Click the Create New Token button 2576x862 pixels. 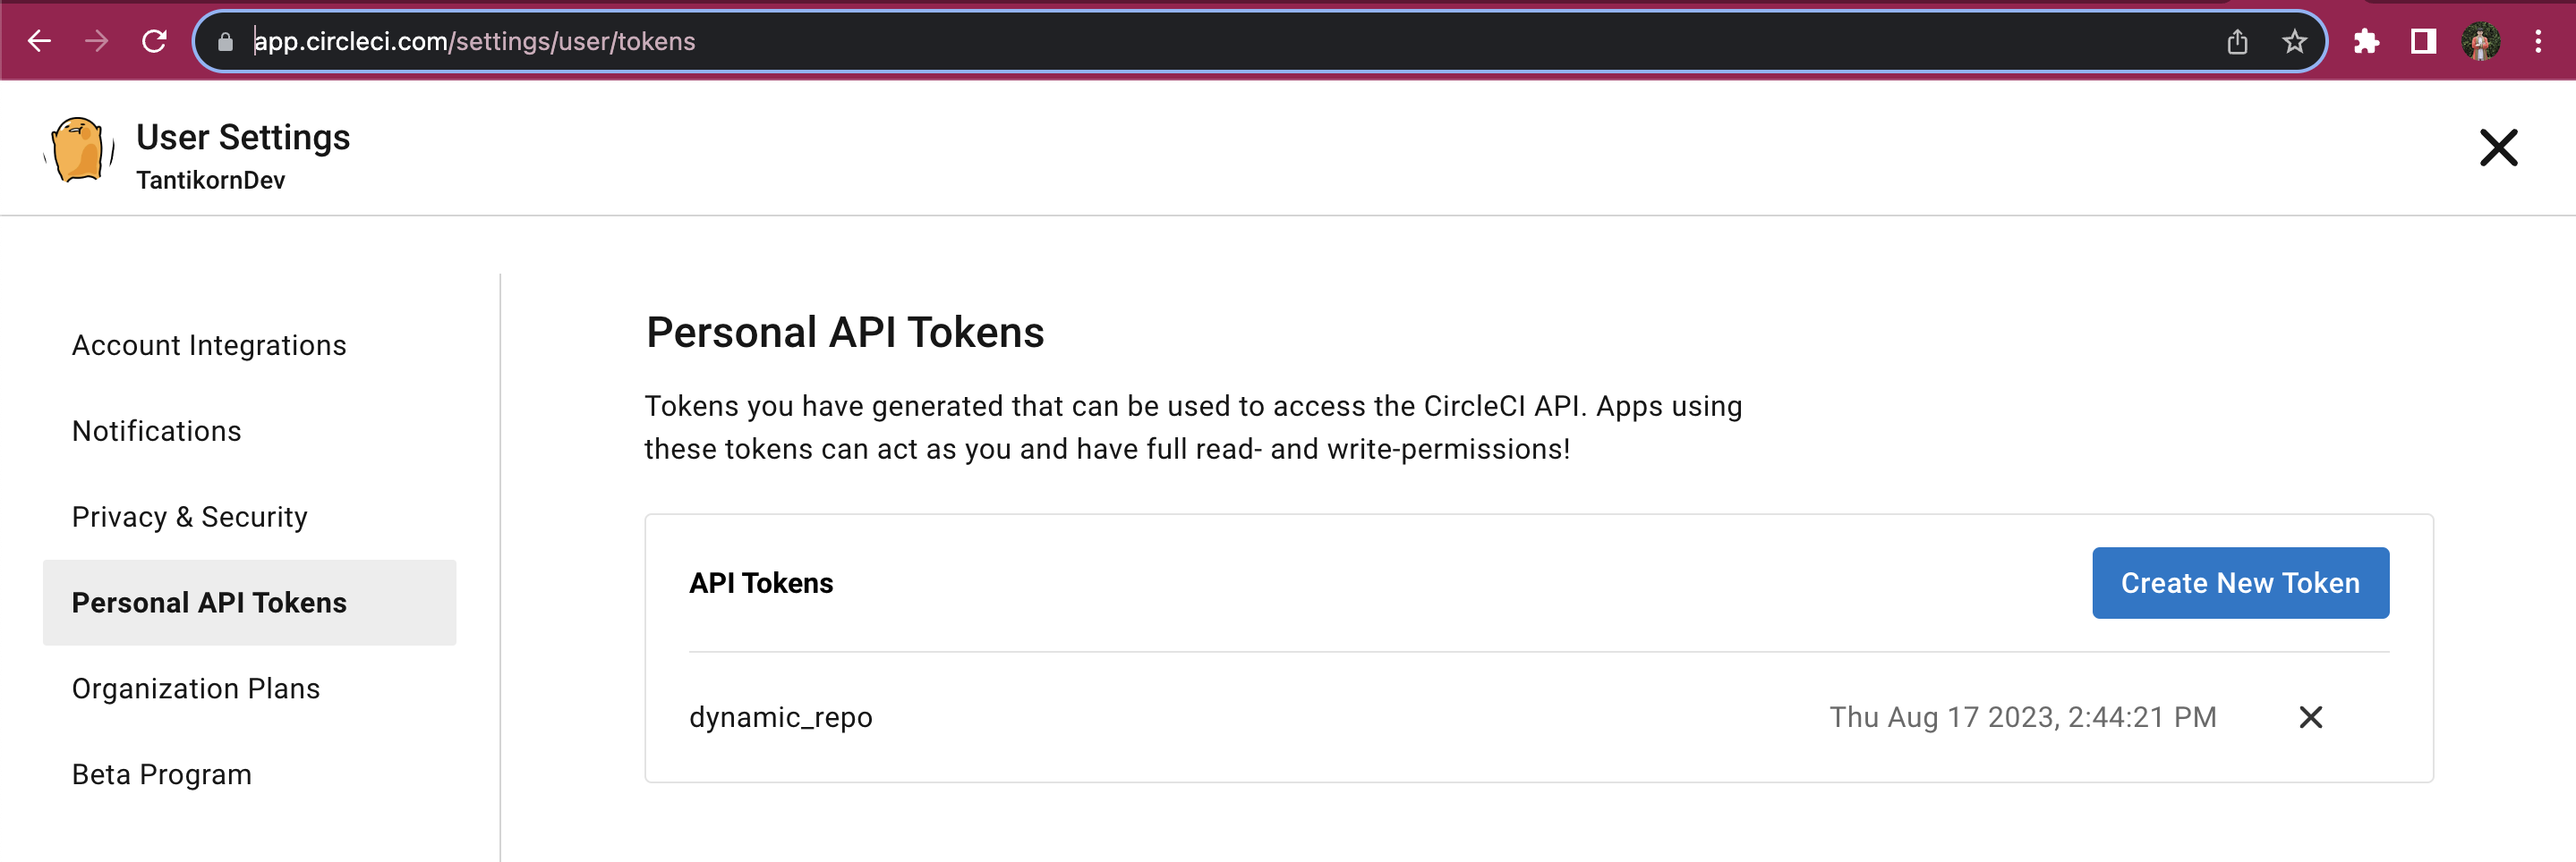tap(2240, 583)
